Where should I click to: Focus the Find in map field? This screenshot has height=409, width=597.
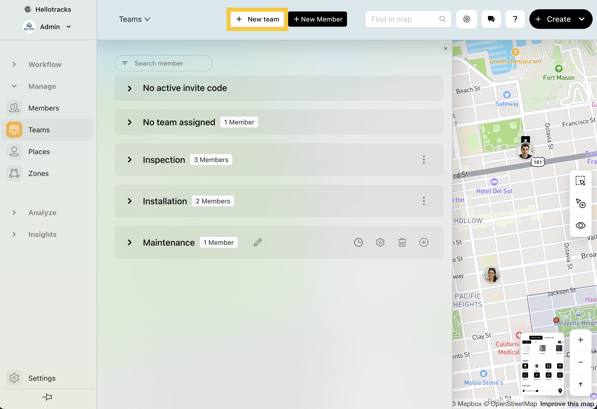(408, 19)
